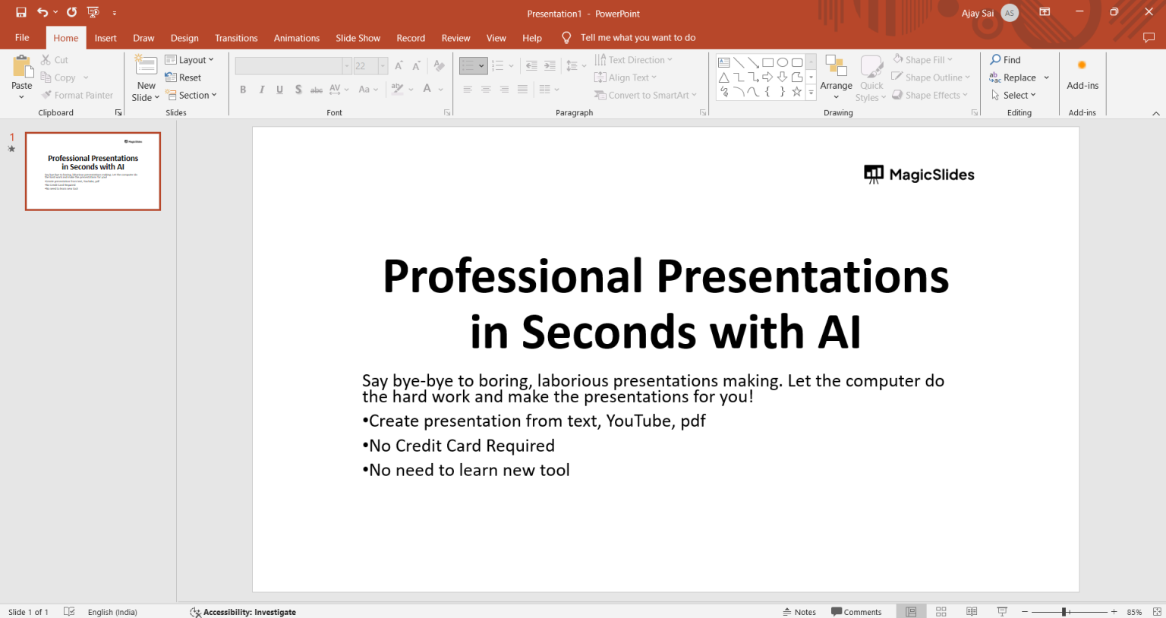Switch to the Insert tab
The height and width of the screenshot is (618, 1166).
pos(106,38)
